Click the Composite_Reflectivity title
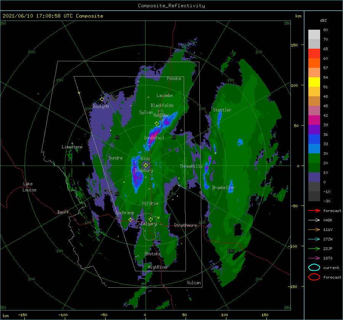The width and height of the screenshot is (343, 320). tap(171, 6)
